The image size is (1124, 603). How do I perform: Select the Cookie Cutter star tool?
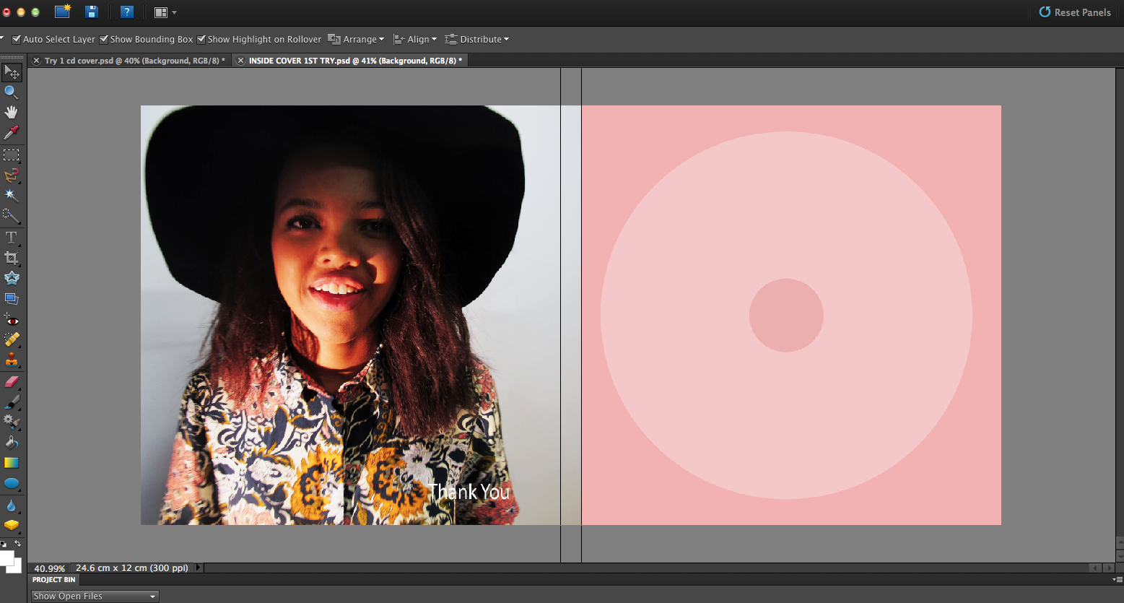click(x=12, y=278)
